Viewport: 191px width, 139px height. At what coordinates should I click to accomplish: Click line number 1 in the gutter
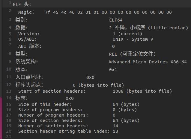tap(10, 3)
